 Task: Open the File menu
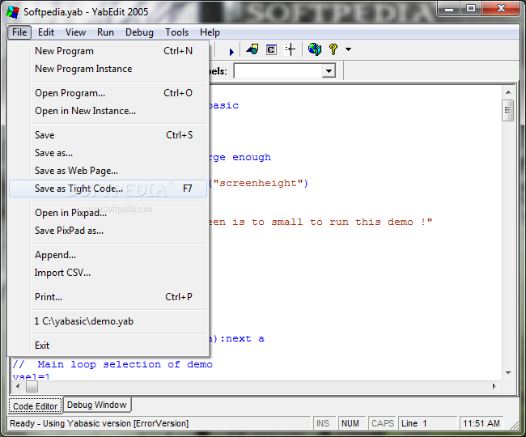(19, 32)
